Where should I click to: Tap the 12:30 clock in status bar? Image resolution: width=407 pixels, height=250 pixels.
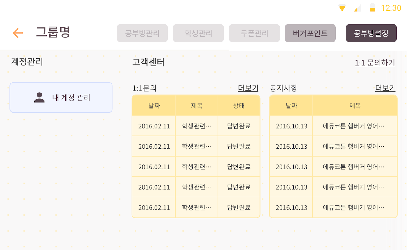click(391, 8)
